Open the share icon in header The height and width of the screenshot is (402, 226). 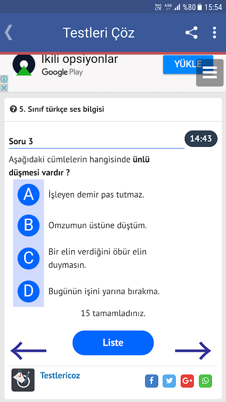pyautogui.click(x=191, y=33)
